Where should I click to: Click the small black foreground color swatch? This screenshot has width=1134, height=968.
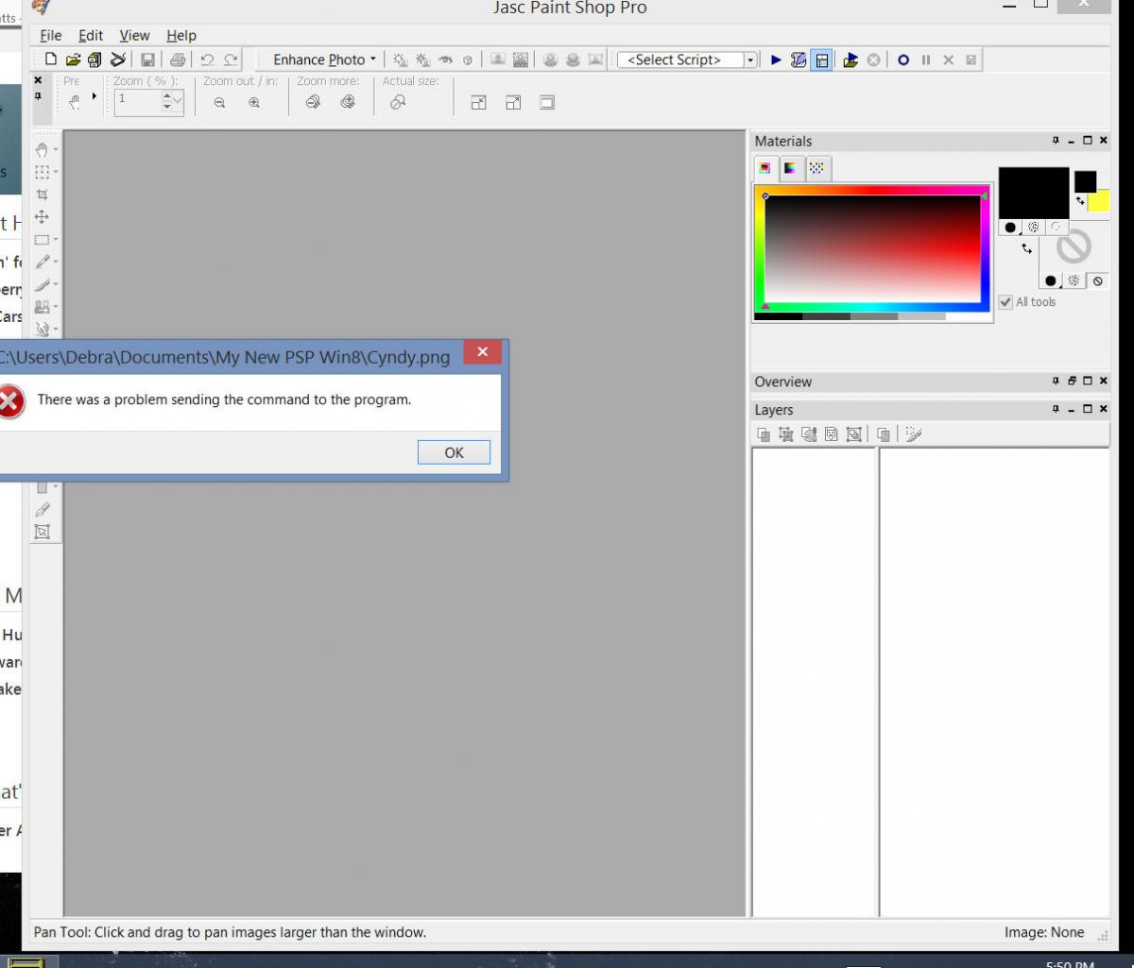click(1085, 181)
